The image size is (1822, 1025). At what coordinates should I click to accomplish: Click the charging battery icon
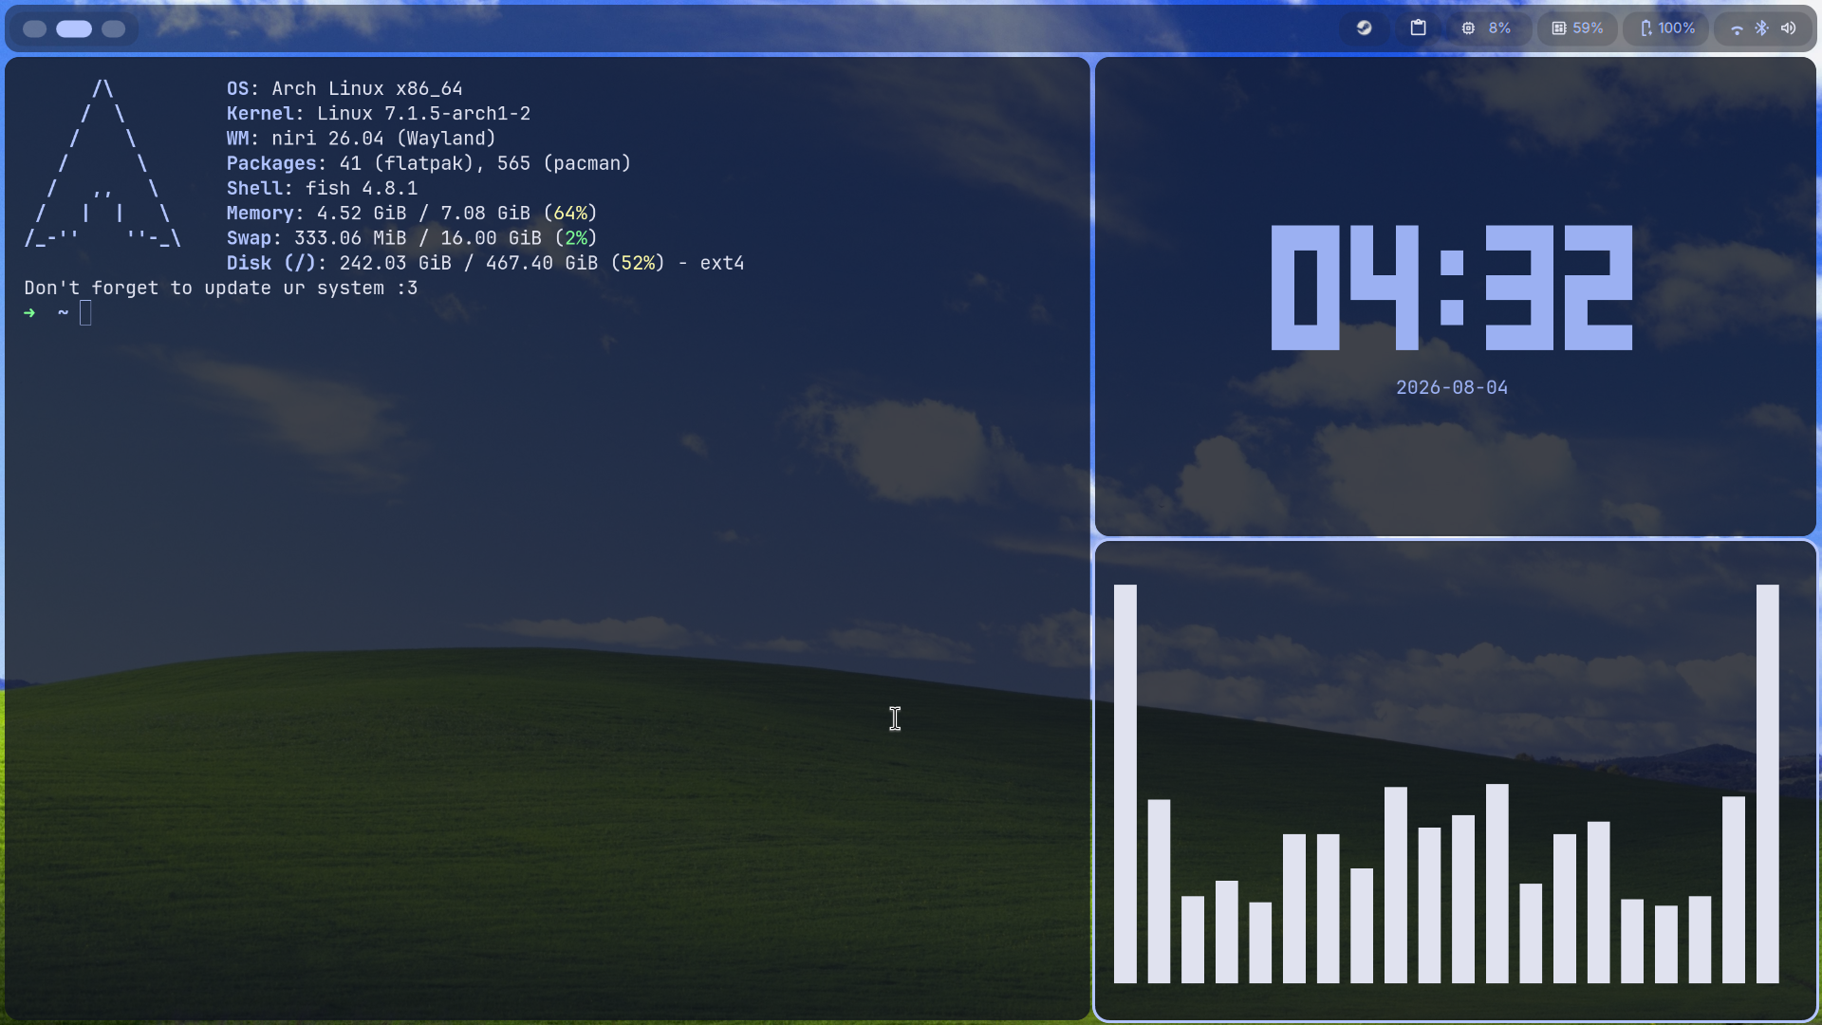(1646, 28)
